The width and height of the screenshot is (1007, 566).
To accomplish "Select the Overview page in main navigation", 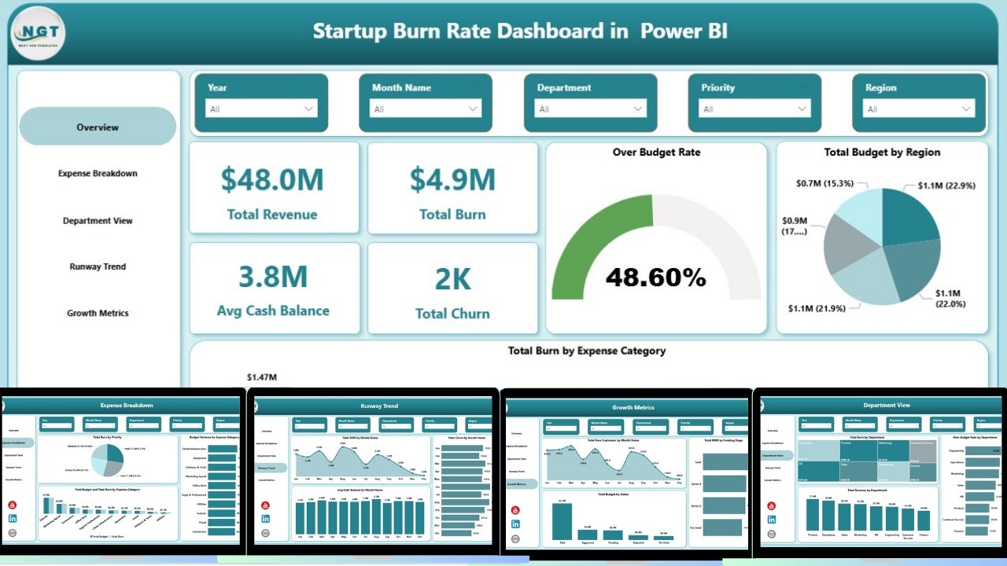I will 98,127.
